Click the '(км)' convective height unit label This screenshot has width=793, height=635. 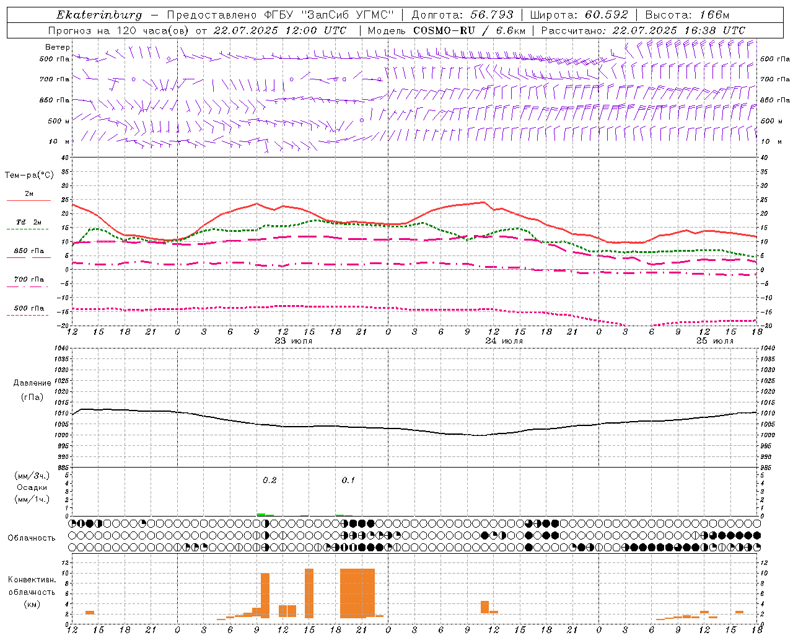pos(32,604)
